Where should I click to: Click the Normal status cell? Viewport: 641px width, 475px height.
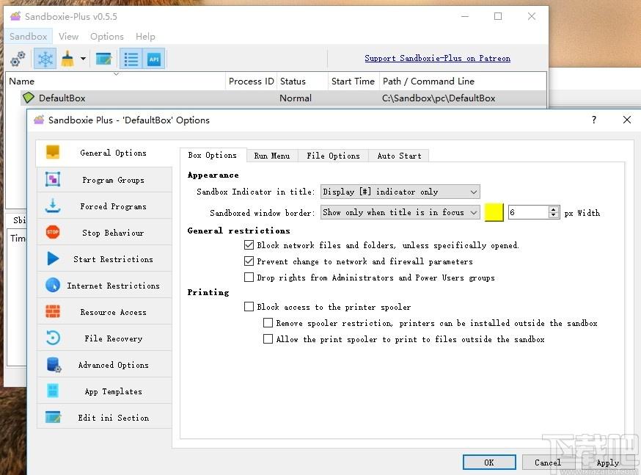pyautogui.click(x=296, y=98)
